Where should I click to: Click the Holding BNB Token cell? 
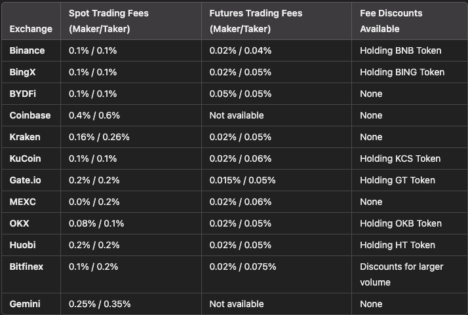[400, 50]
